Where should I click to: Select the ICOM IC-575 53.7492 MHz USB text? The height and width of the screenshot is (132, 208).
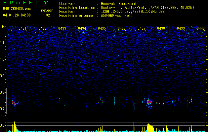pos(133,12)
